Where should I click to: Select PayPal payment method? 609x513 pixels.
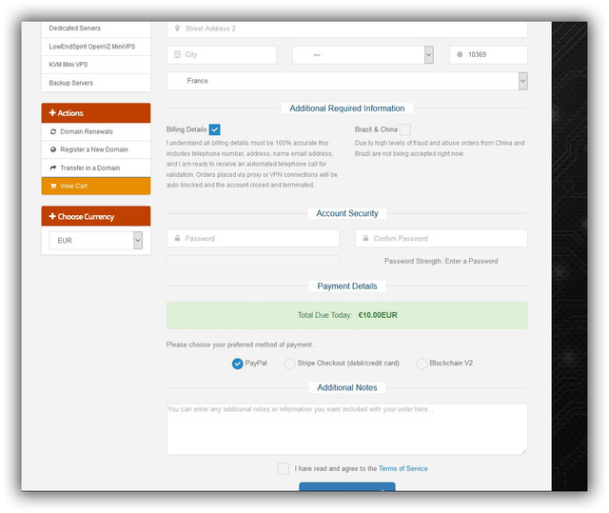point(237,364)
